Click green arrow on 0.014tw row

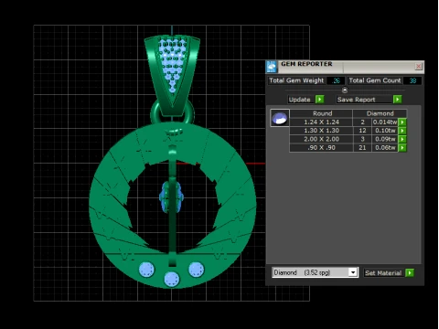(402, 122)
